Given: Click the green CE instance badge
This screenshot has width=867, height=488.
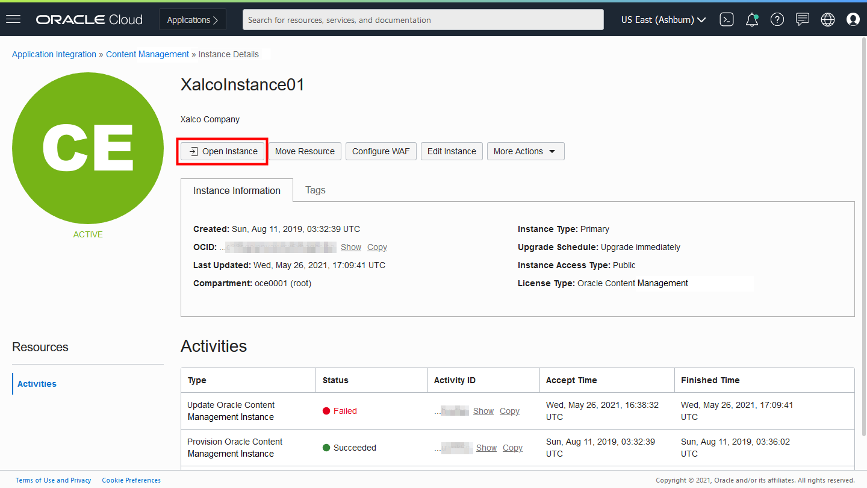Looking at the screenshot, I should 88,148.
